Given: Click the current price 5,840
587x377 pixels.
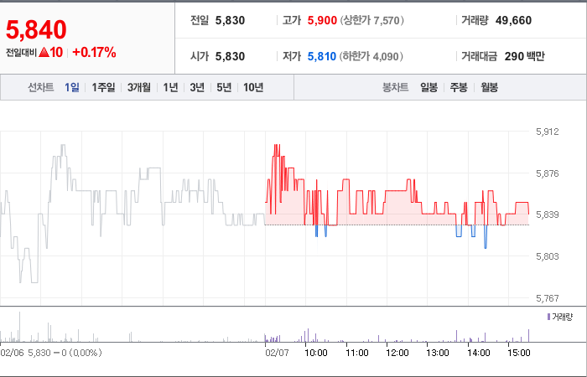Looking at the screenshot, I should (36, 30).
